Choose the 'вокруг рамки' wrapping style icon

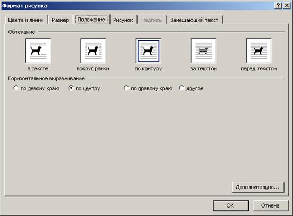pyautogui.click(x=93, y=51)
